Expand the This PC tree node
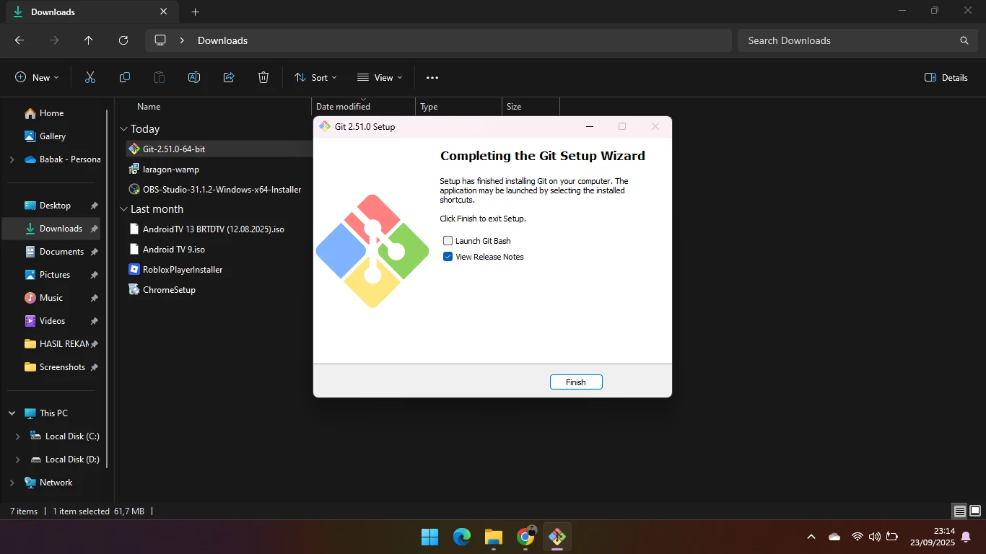 click(x=12, y=413)
